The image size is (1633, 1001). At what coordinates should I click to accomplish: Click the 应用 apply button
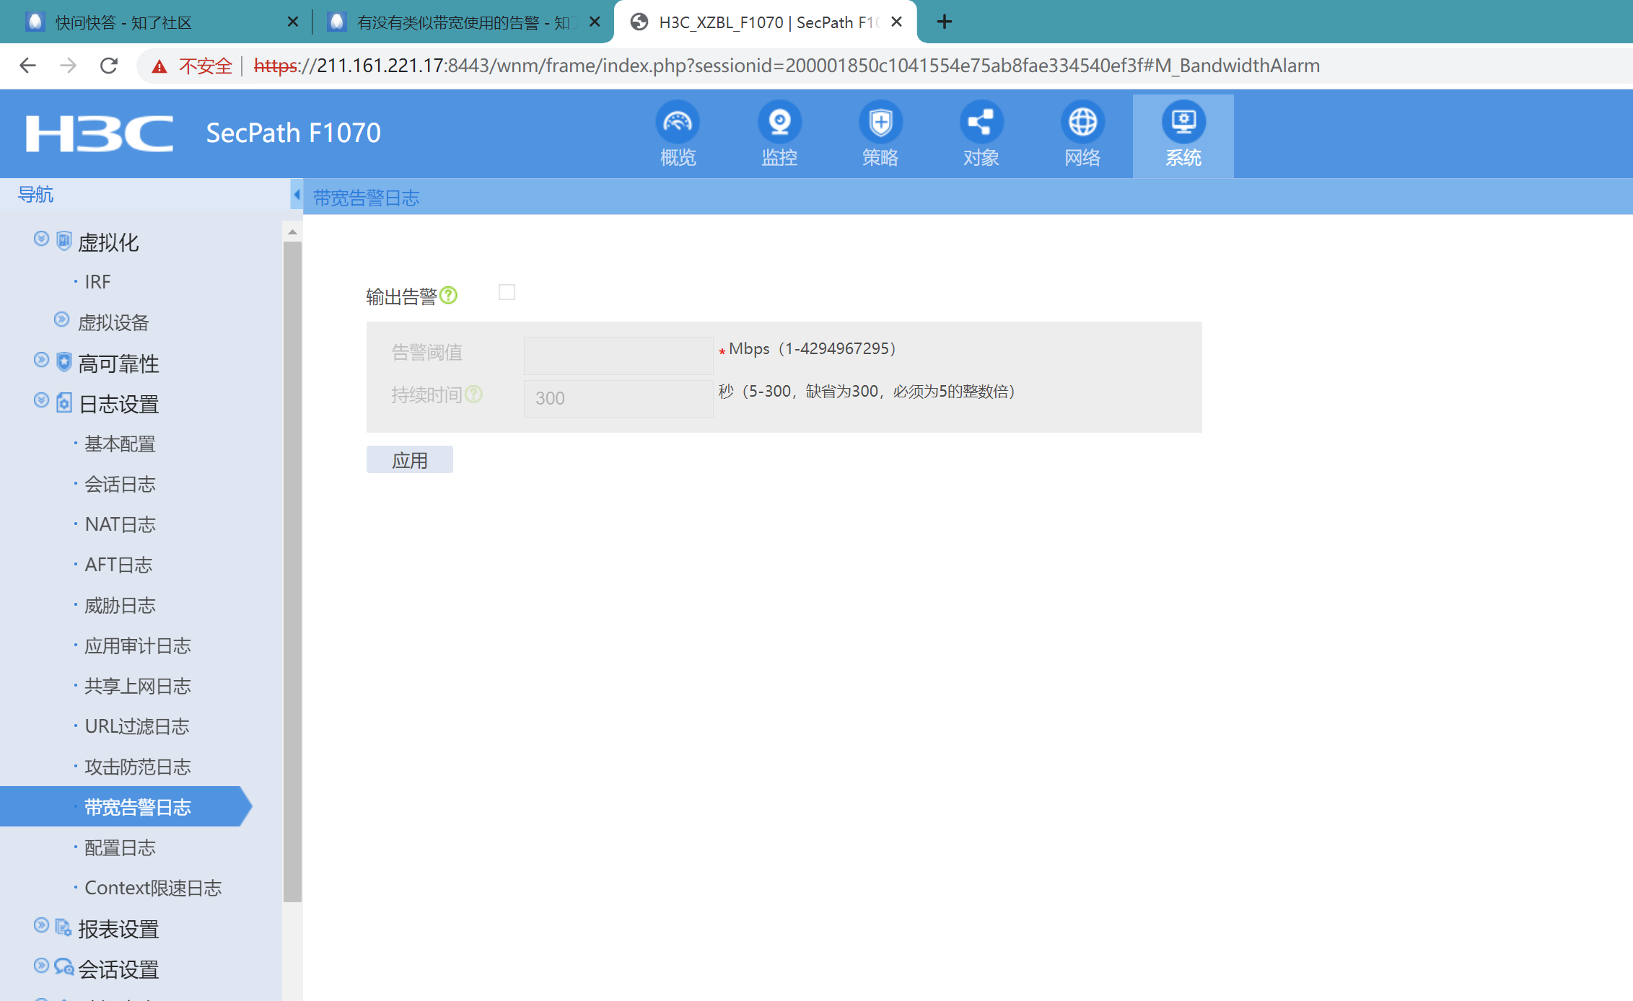coord(409,460)
